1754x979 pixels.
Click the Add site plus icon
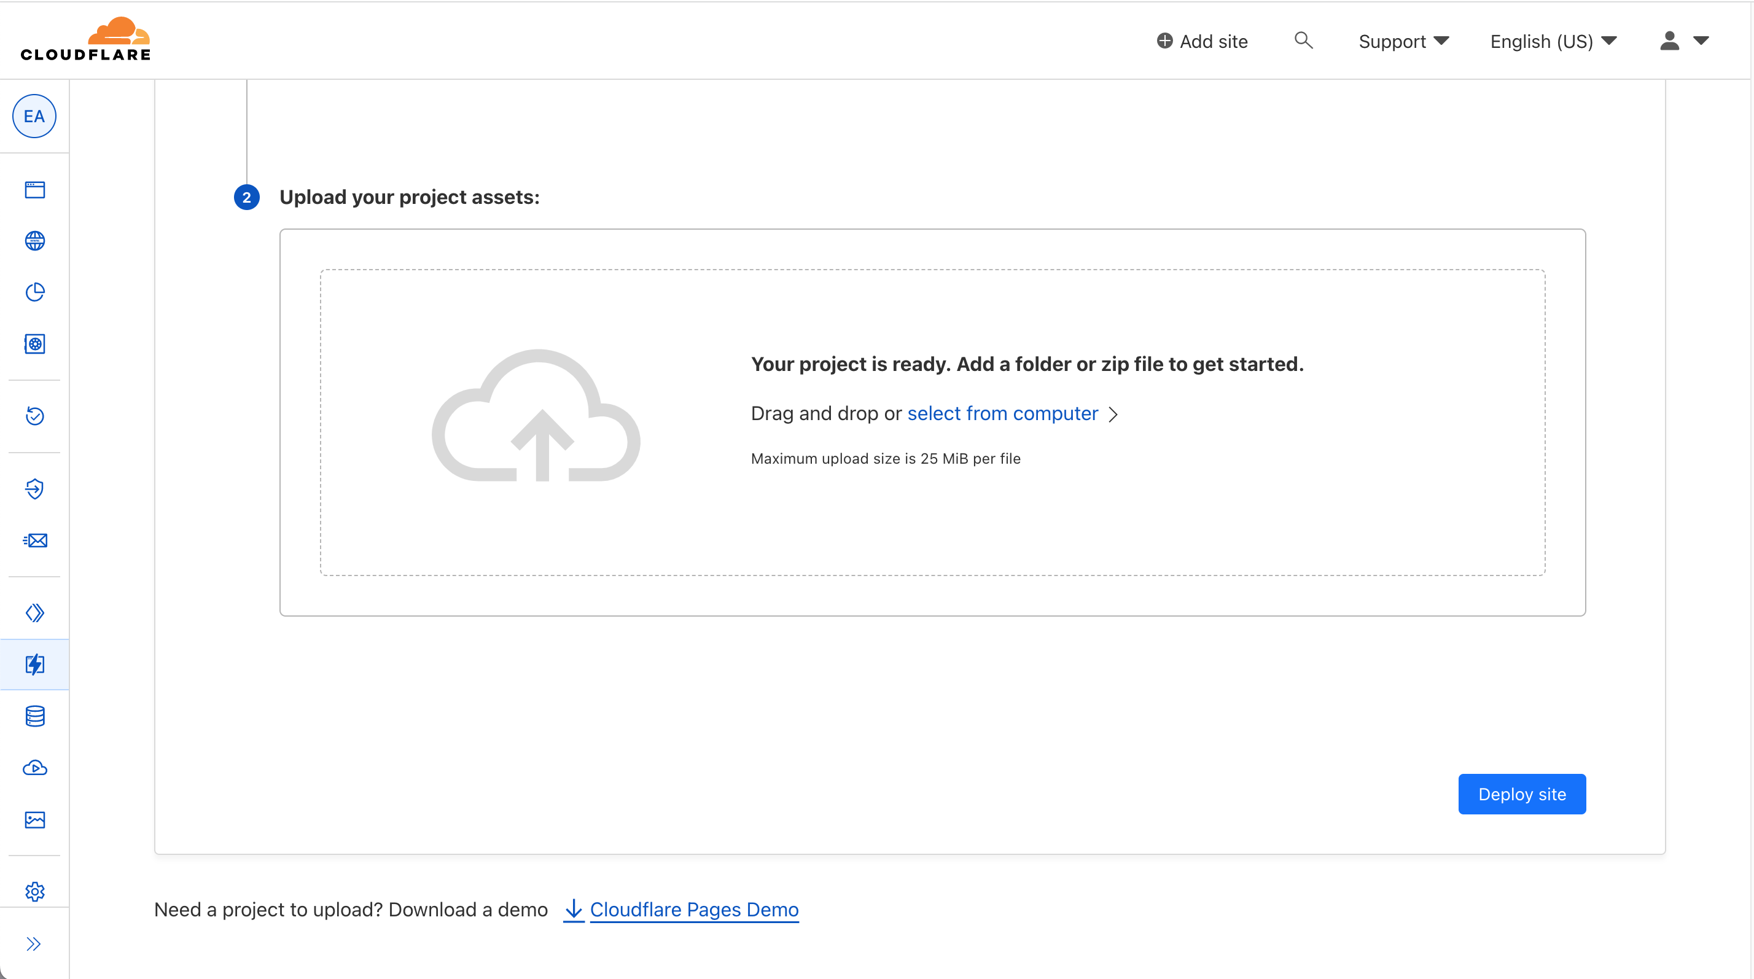pos(1165,41)
